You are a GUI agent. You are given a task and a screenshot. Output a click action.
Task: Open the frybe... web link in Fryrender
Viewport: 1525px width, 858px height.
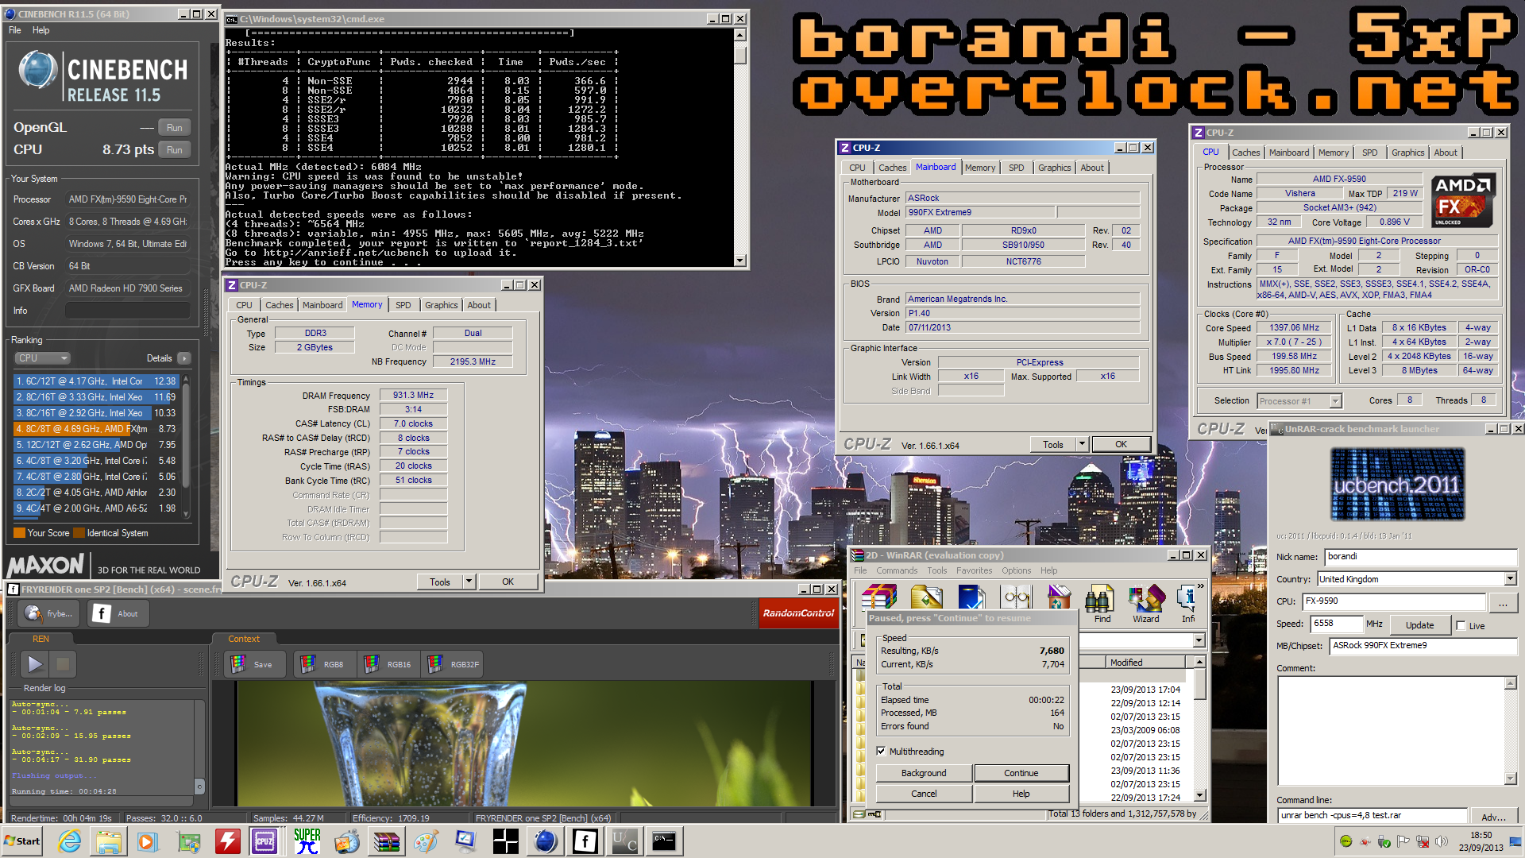click(49, 613)
